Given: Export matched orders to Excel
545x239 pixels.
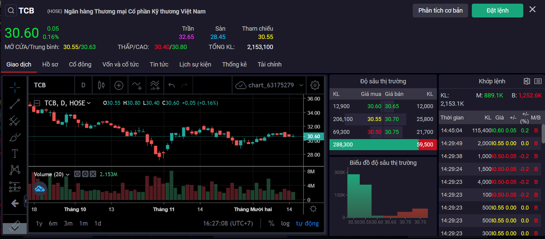Looking at the screenshot, I should [x=527, y=81].
